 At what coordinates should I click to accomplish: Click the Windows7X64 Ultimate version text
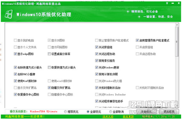pyautogui.click(x=44, y=112)
